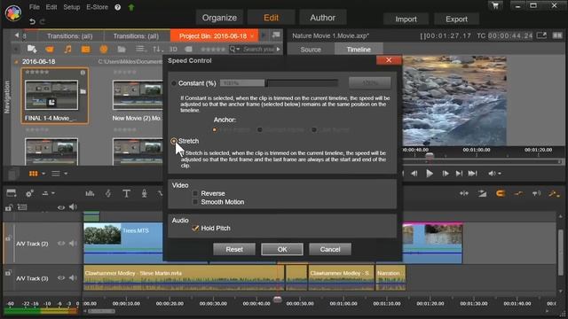This screenshot has height=319, width=568.
Task: Click the undo arrow icon
Action: coord(32,21)
